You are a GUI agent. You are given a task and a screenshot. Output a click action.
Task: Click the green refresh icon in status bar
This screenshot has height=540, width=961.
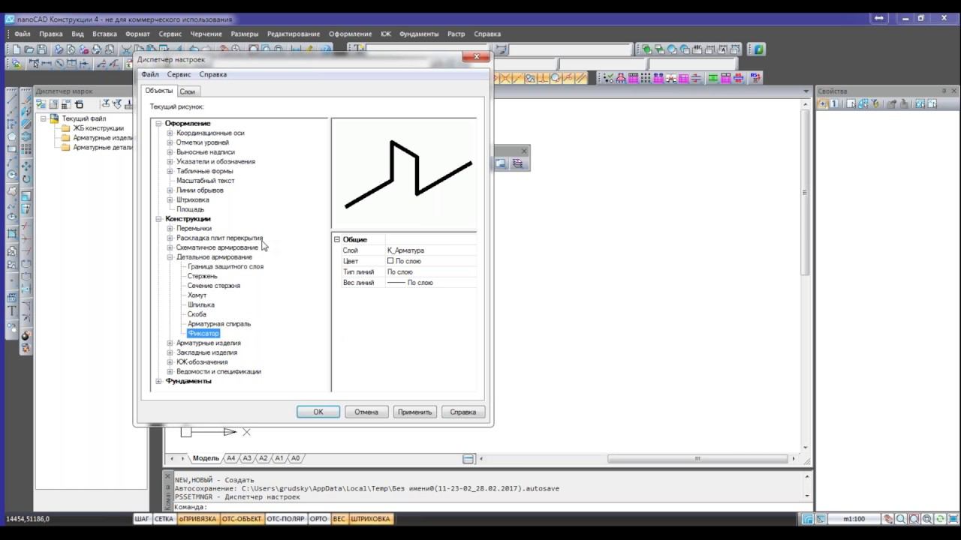[939, 519]
